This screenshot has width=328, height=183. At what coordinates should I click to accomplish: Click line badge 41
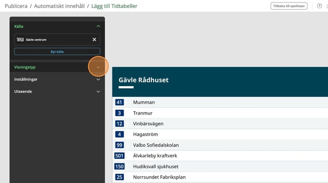119,102
